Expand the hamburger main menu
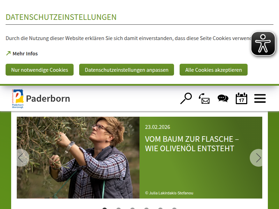This screenshot has height=209, width=279. [260, 99]
